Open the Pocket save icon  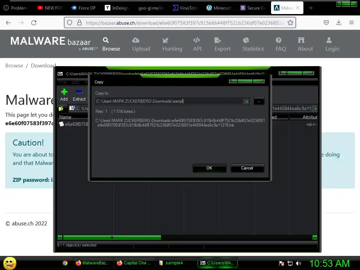click(326, 22)
